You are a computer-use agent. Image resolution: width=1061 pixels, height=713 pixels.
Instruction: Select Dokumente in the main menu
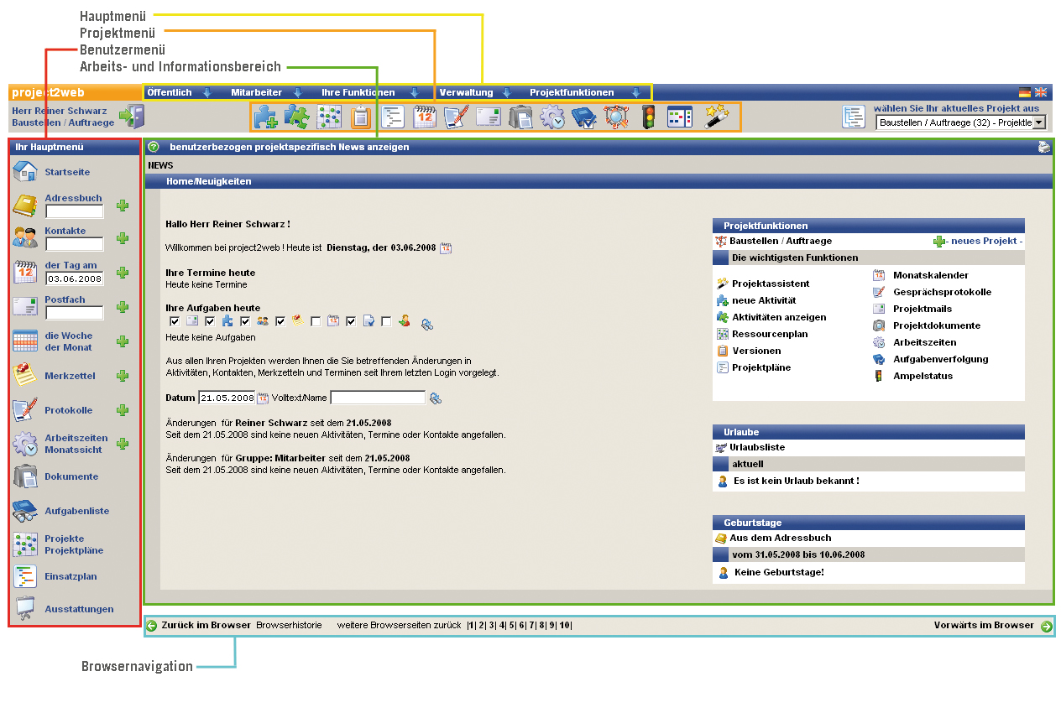[71, 476]
